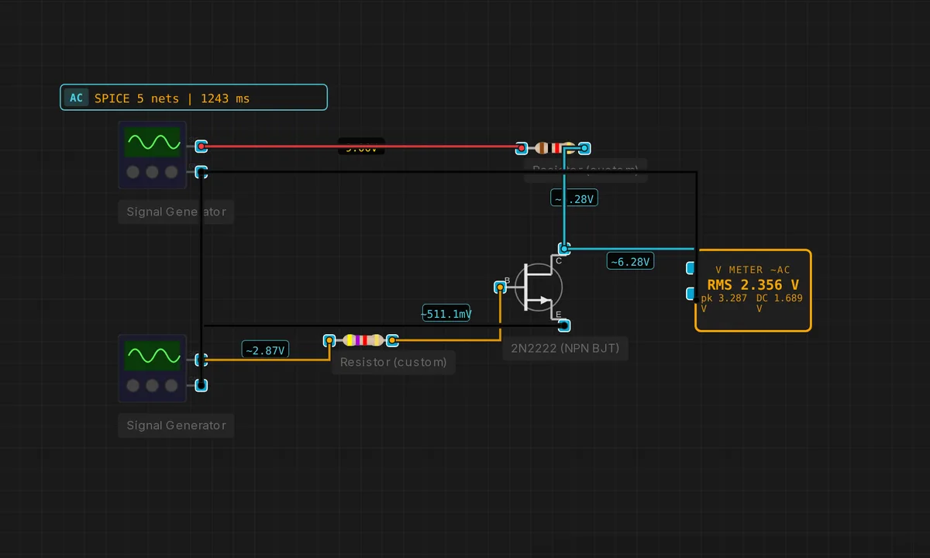This screenshot has width=930, height=558.
Task: Click the transistor emitter terminal E
Action: click(x=564, y=325)
